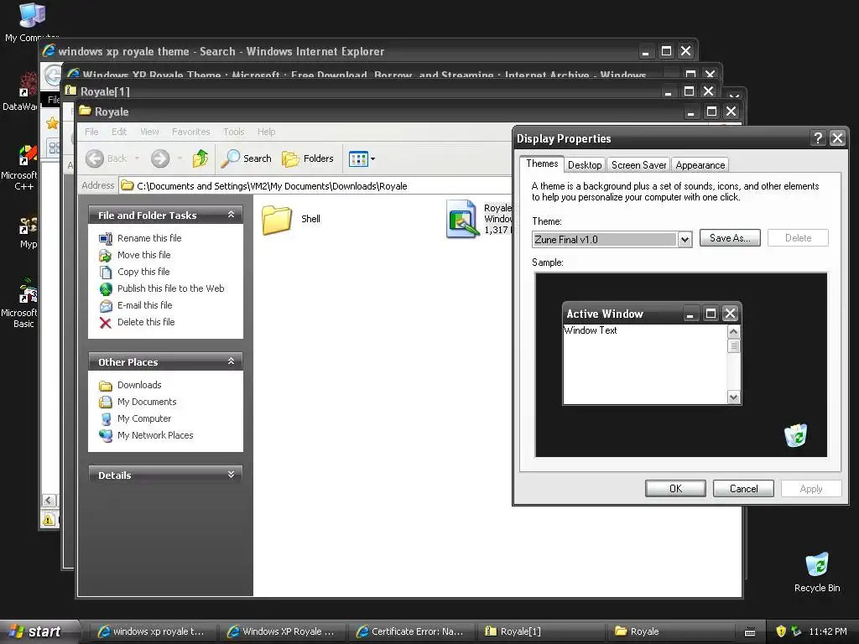Click the Save As... button
Screen dimensions: 859x644
(730, 238)
